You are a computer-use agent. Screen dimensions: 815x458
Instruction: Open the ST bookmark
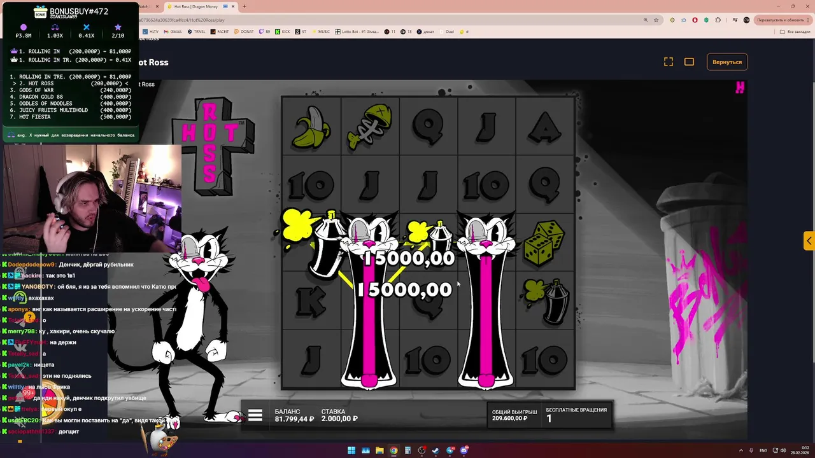point(301,31)
